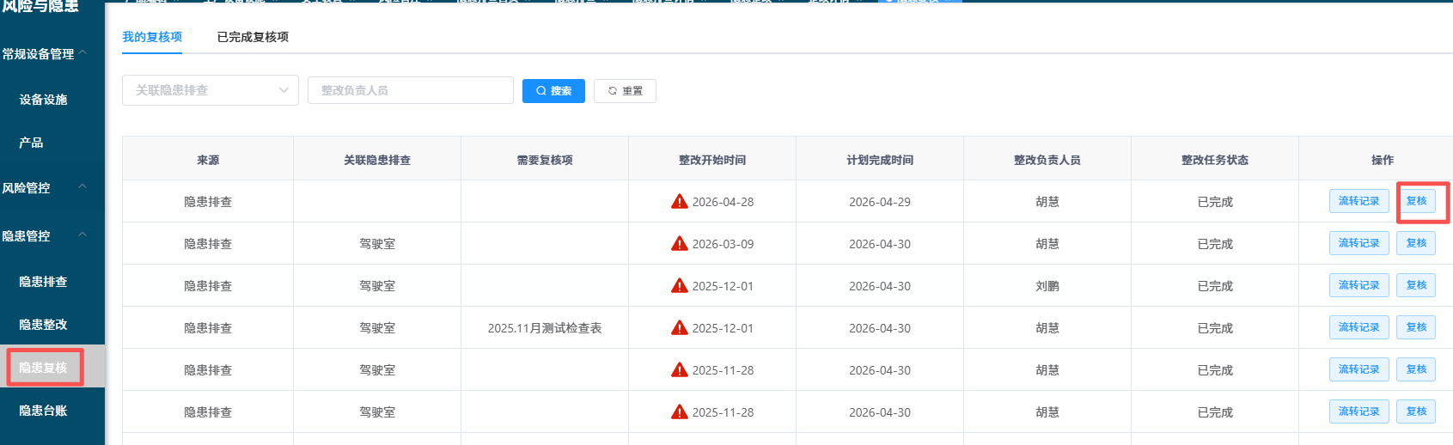Open 流转记录 for the 2025.11月测试检查表 row
The image size is (1453, 445).
[x=1358, y=327]
